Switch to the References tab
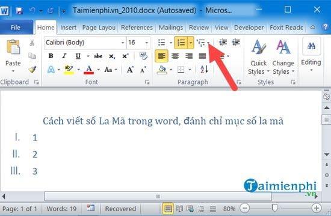Viewport: 331px width, 216px height. [x=137, y=28]
